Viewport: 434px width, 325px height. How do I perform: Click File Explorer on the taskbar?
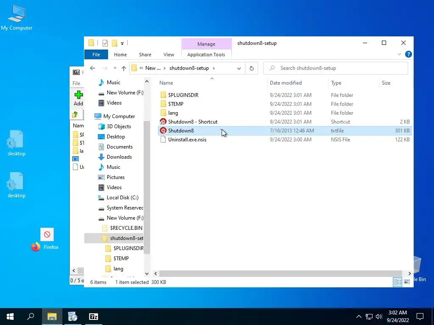(x=52, y=317)
